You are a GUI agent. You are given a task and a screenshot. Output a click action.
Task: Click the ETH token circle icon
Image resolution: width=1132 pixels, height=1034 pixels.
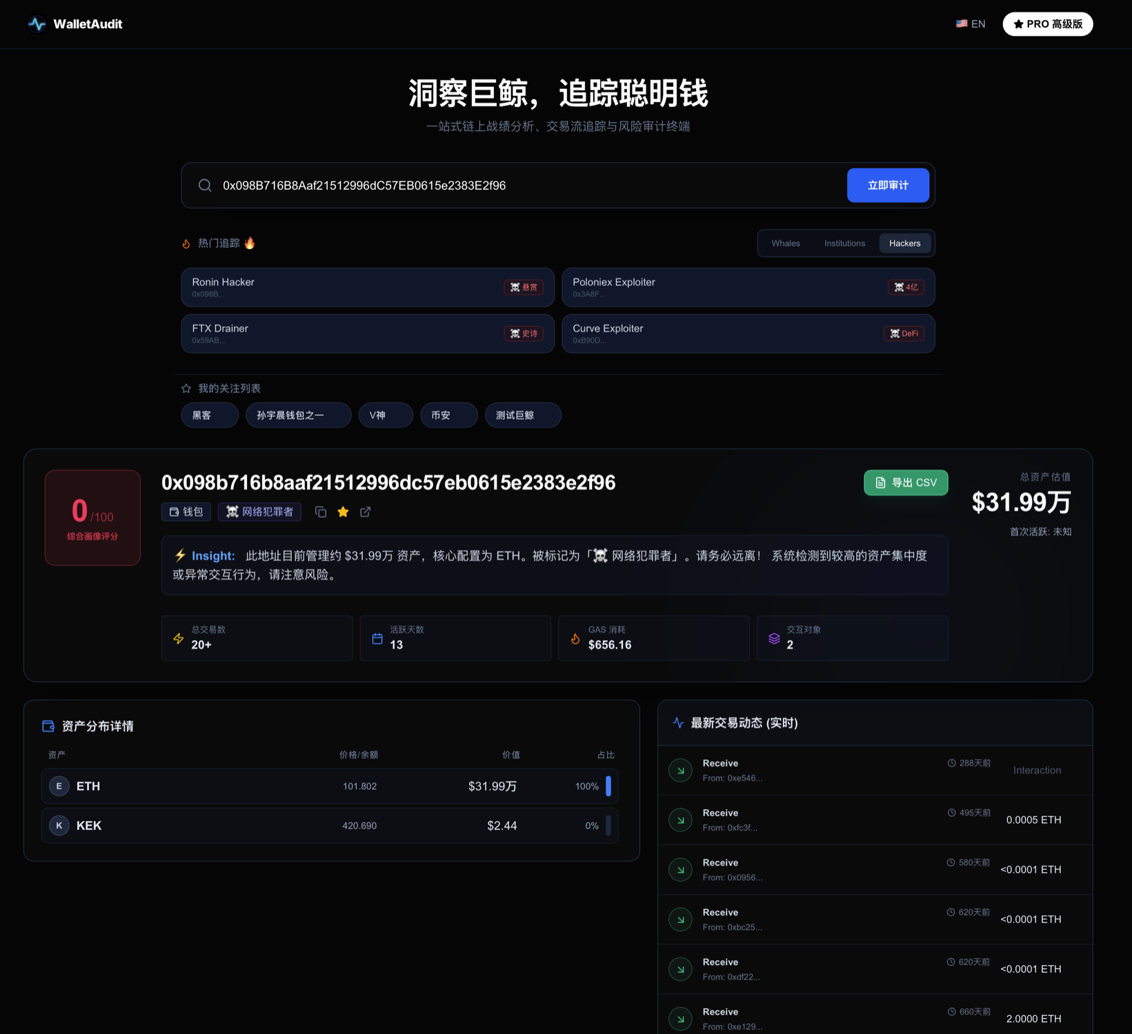tap(59, 786)
